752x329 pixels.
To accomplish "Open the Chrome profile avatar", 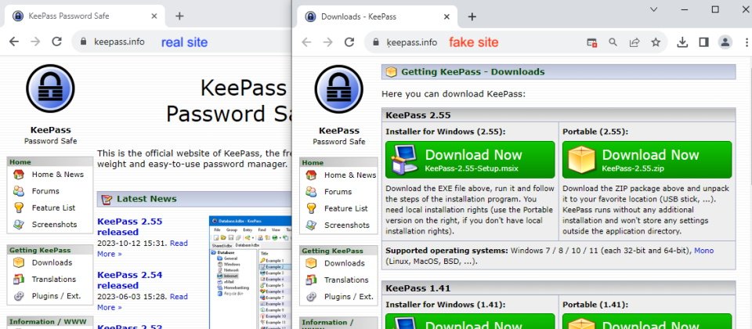I will coord(725,42).
